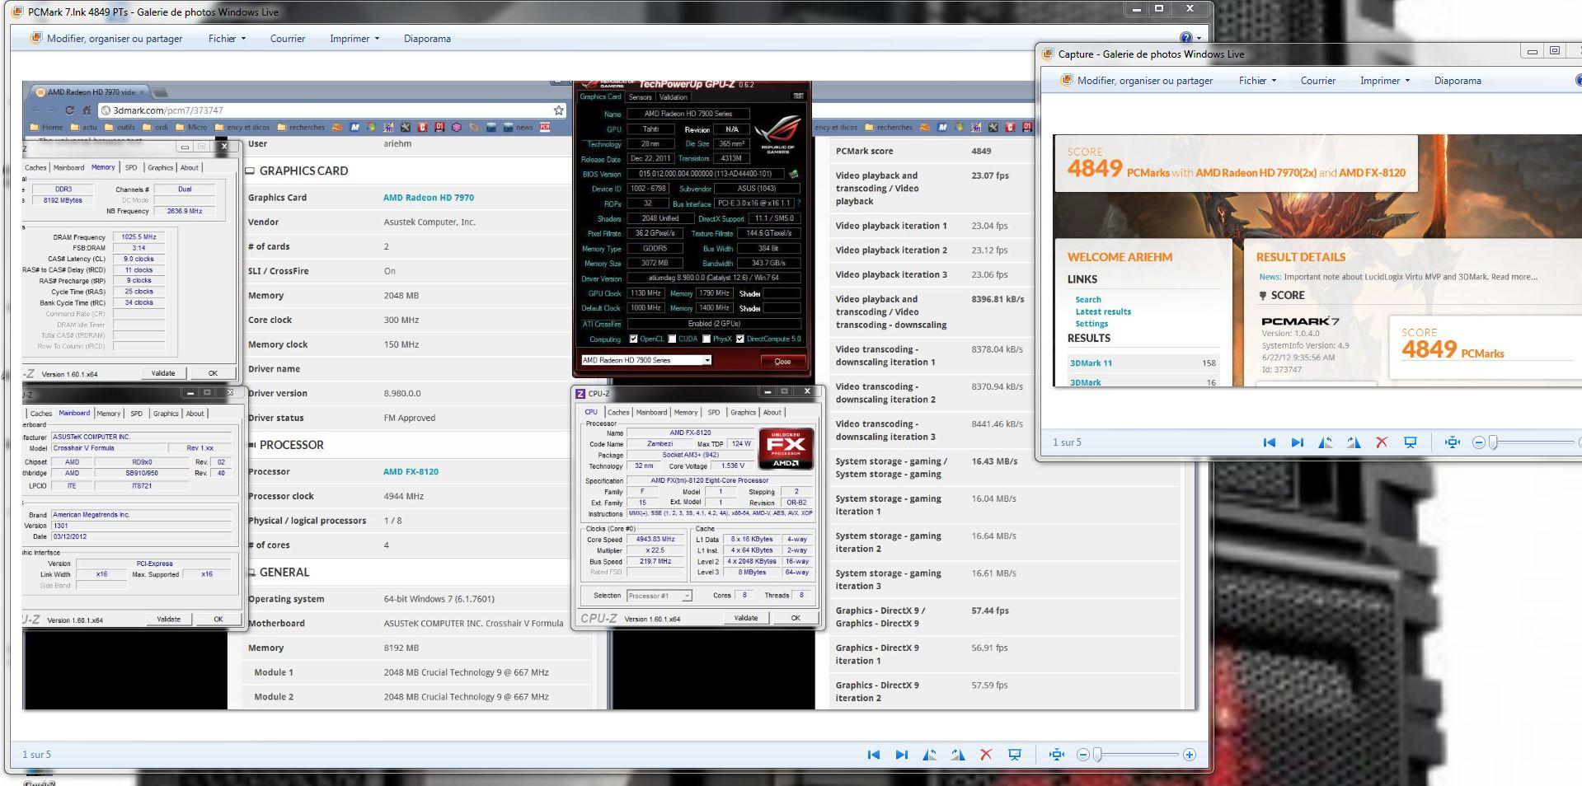Go to next photo in PCMark 7 window
Image resolution: width=1582 pixels, height=786 pixels.
[902, 755]
